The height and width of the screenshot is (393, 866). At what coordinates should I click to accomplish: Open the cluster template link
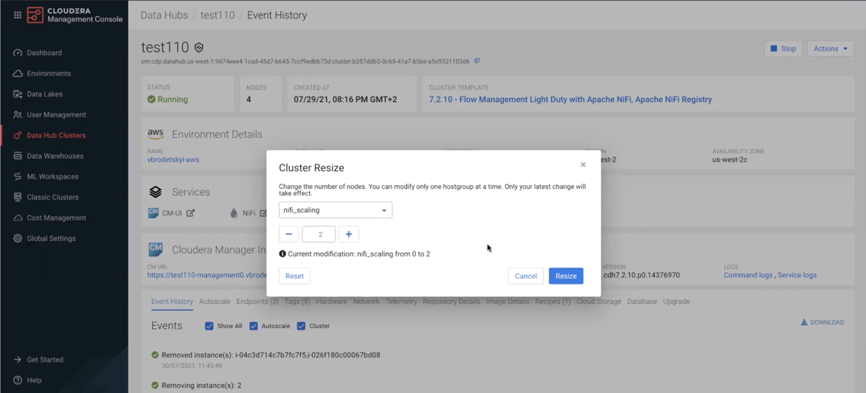coord(570,100)
